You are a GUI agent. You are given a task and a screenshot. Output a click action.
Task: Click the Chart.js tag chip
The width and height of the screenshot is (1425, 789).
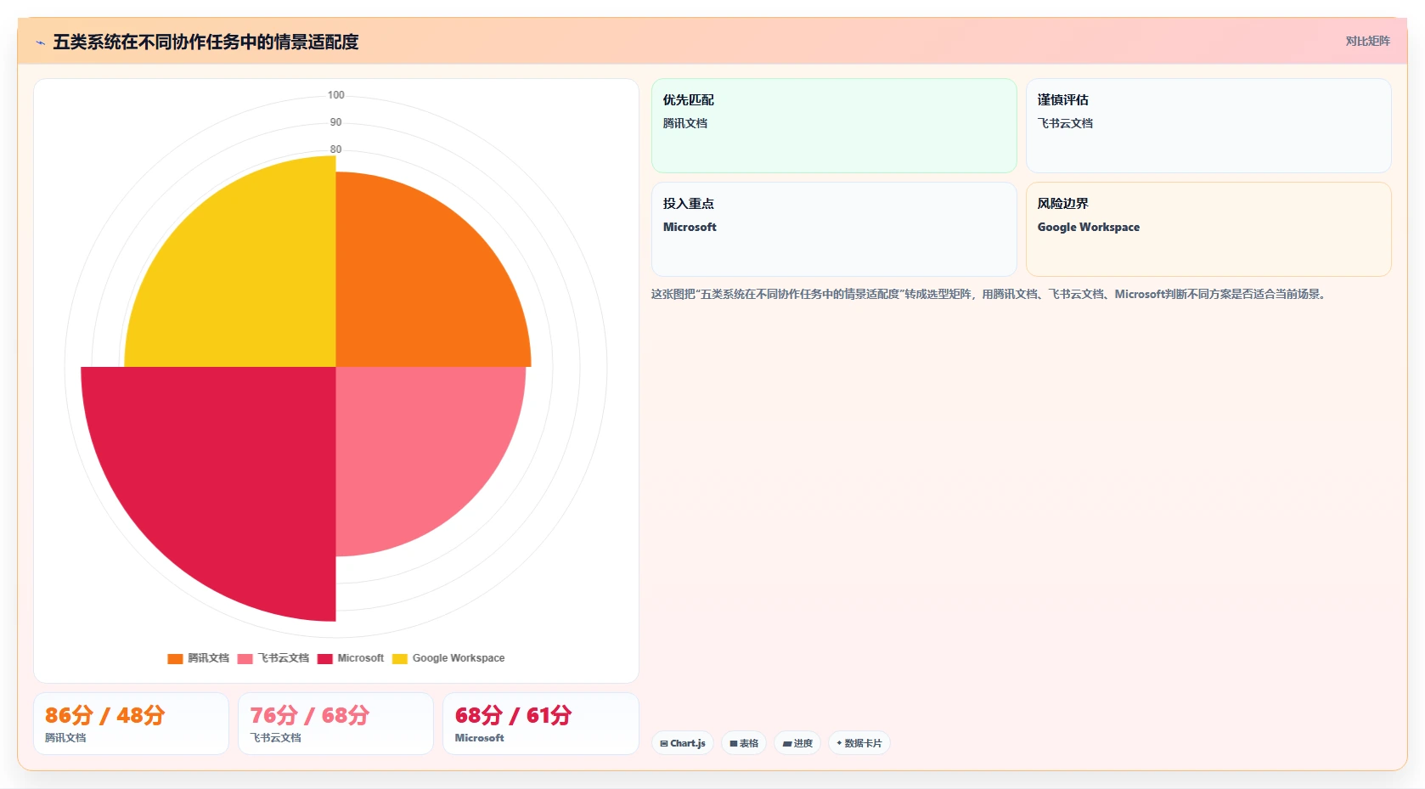click(x=683, y=743)
